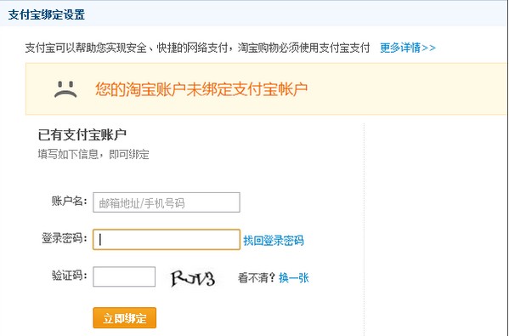Click the 支付宝绑定设置 page header title
This screenshot has height=336, width=509.
point(47,14)
